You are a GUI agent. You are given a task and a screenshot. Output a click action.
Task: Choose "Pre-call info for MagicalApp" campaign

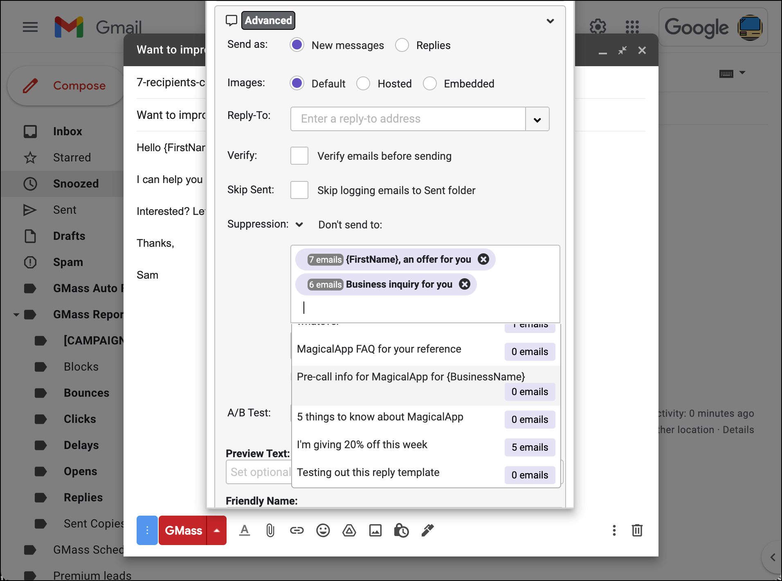point(426,385)
